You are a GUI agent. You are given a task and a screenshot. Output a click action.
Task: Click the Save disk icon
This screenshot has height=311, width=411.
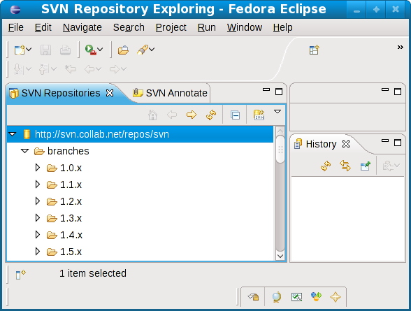[x=45, y=50]
